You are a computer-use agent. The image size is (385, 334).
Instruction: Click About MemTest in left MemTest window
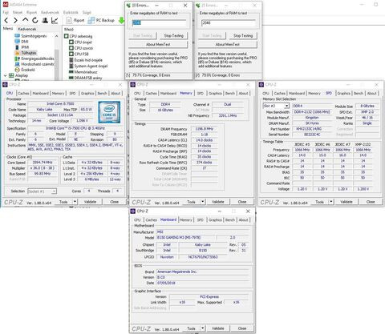[158, 44]
